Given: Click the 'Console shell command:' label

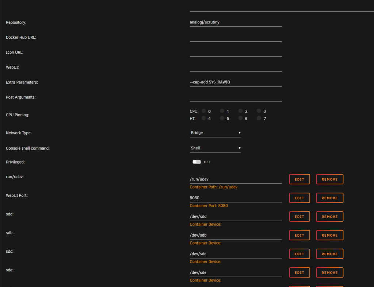Looking at the screenshot, I should 28,148.
